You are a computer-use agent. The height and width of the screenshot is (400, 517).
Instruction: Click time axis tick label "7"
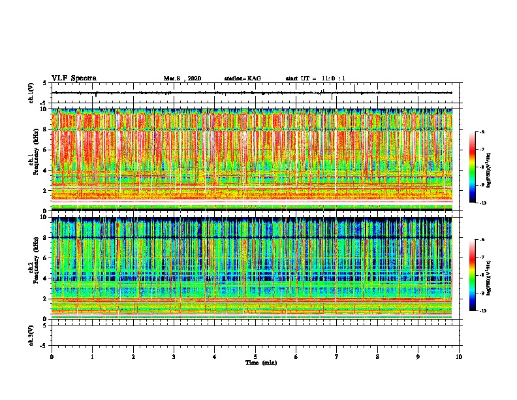tap(337, 357)
